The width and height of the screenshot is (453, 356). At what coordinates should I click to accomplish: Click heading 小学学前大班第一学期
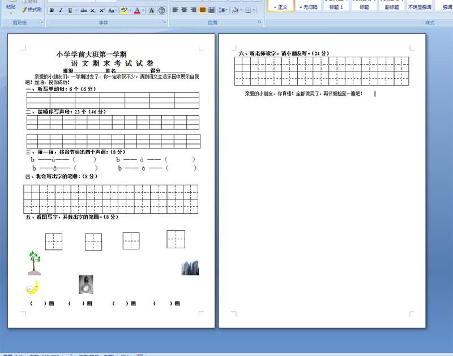click(91, 54)
